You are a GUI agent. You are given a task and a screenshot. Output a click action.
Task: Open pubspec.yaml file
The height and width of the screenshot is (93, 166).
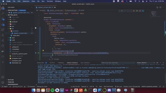point(17,61)
